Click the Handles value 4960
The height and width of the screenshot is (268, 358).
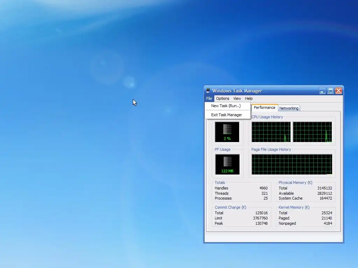click(x=263, y=188)
